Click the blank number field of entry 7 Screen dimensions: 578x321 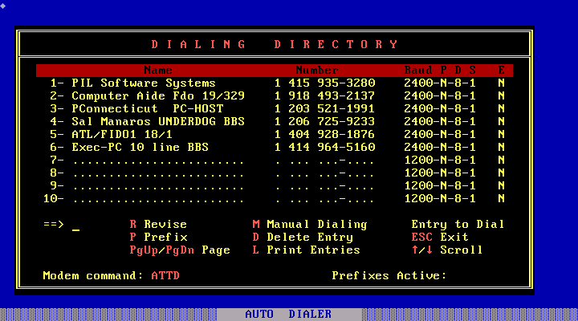coord(325,160)
